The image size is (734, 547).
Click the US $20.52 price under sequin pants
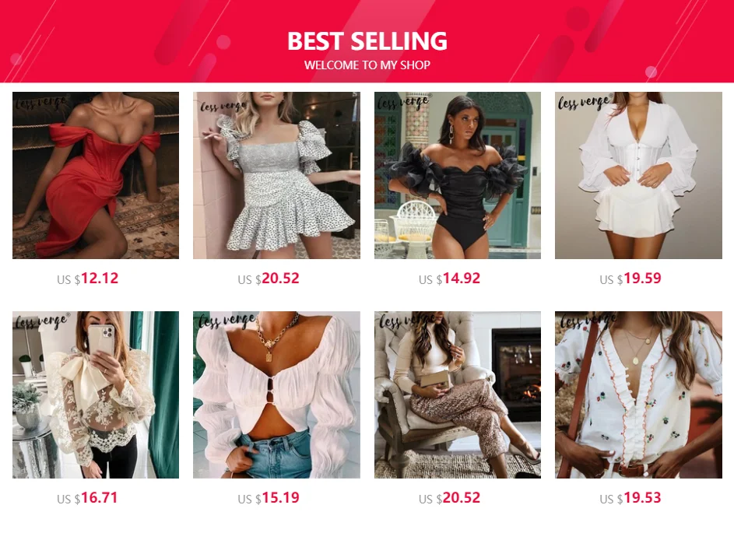coord(449,498)
